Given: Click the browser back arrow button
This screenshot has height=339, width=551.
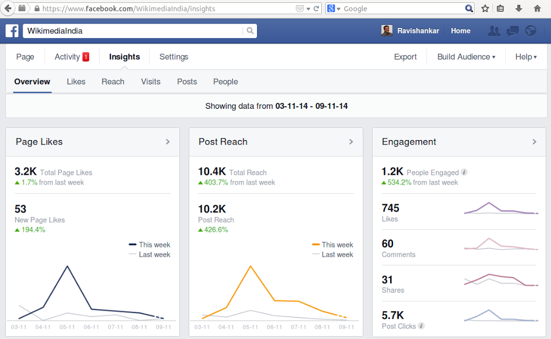Looking at the screenshot, I should point(8,8).
